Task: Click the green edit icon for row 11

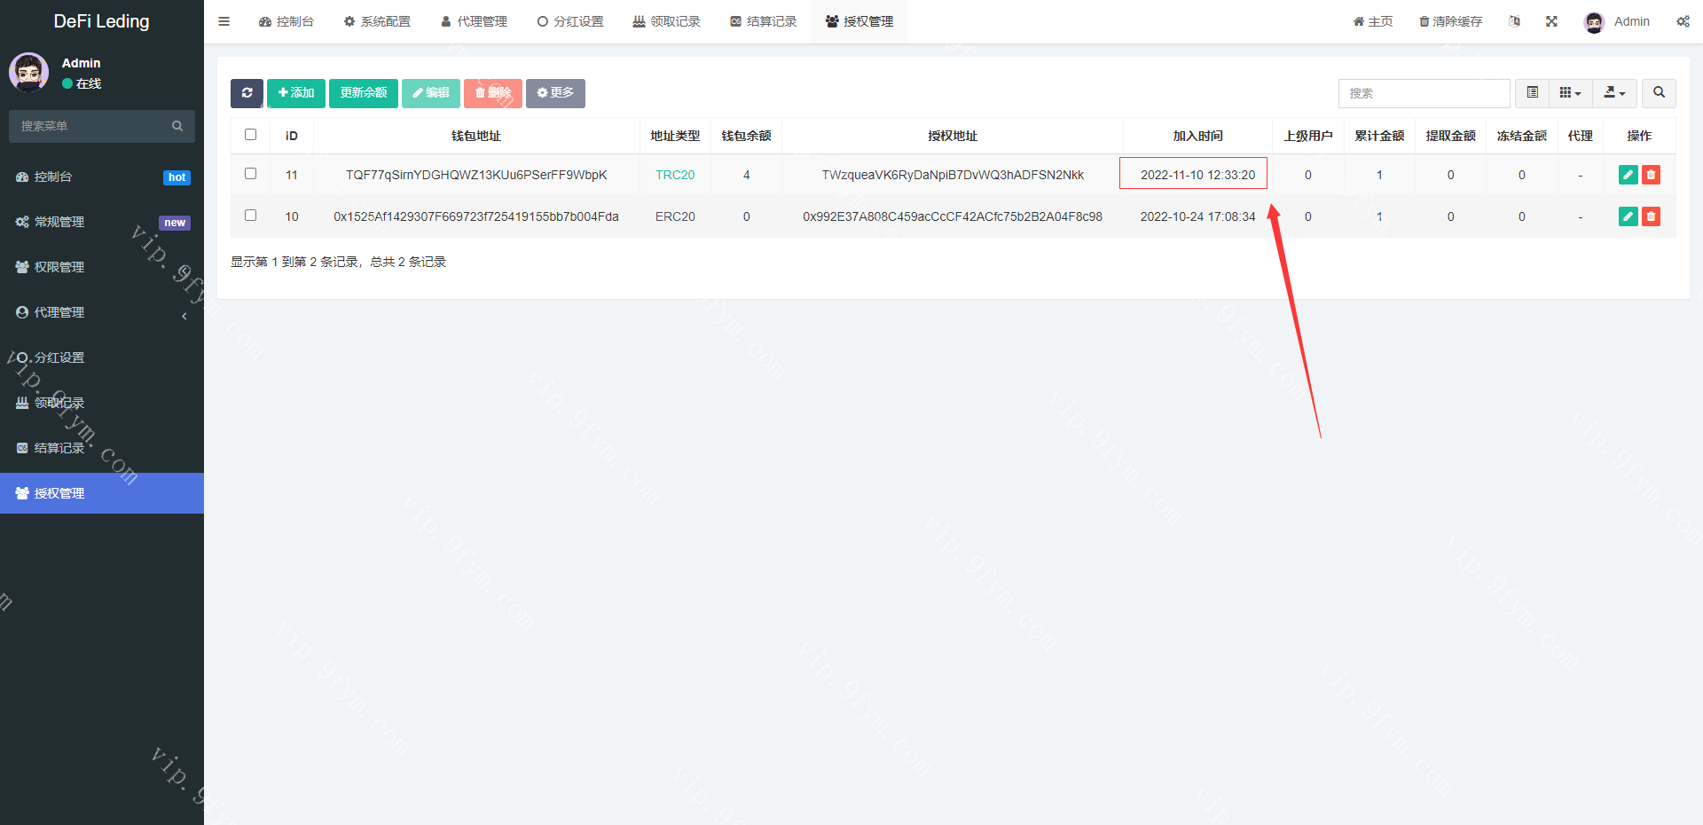Action: [1628, 175]
